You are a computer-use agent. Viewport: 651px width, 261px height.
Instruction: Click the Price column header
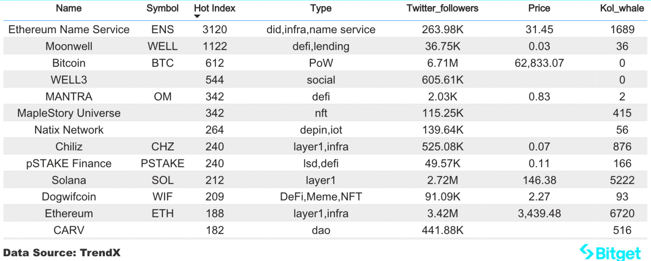(539, 8)
